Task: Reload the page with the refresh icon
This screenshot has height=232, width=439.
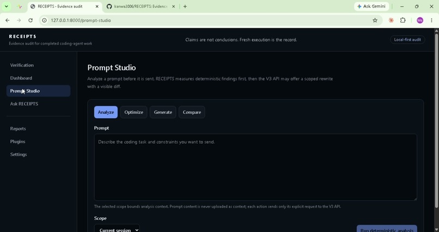Action: tap(31, 20)
